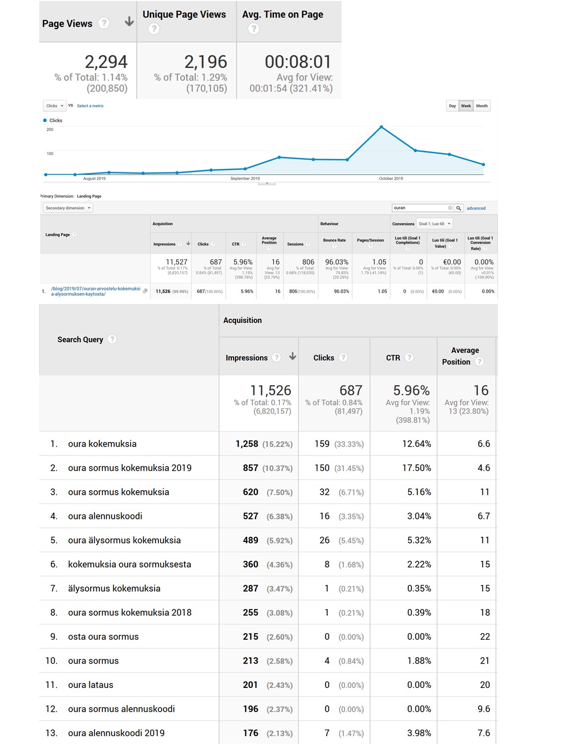Click the Select a metric link
563x751 pixels.
click(x=90, y=106)
